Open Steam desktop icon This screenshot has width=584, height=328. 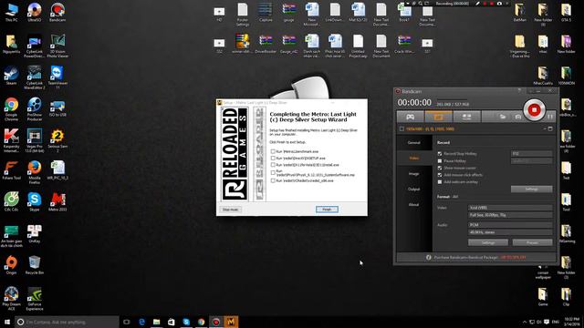11,76
